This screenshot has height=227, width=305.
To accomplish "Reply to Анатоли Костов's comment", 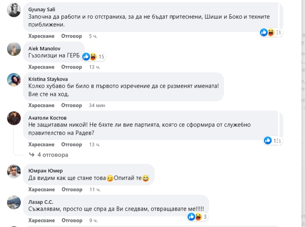I will coord(72,144).
